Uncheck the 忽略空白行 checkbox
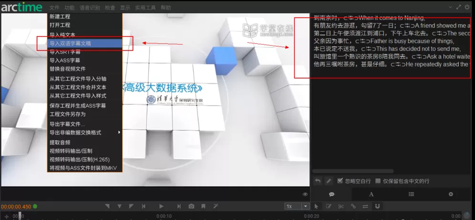475x220 pixels. (x=340, y=181)
